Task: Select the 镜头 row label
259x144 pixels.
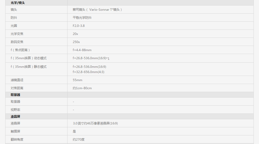Action: [14, 10]
